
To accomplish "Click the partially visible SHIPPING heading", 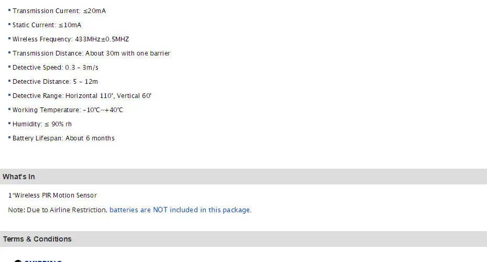I will 44,260.
